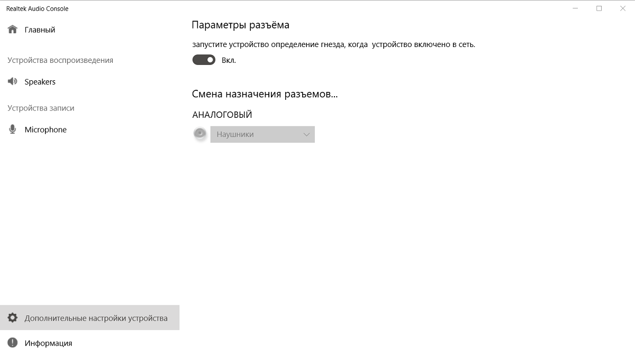Image resolution: width=635 pixels, height=355 pixels.
Task: Click the Microphone icon in the sidebar
Action: pos(13,129)
